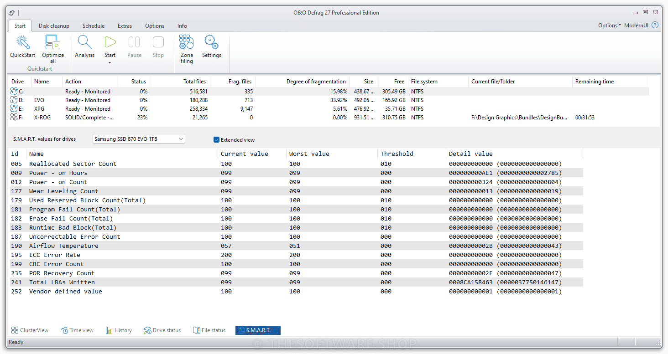Click the green Start play icon

click(x=110, y=42)
